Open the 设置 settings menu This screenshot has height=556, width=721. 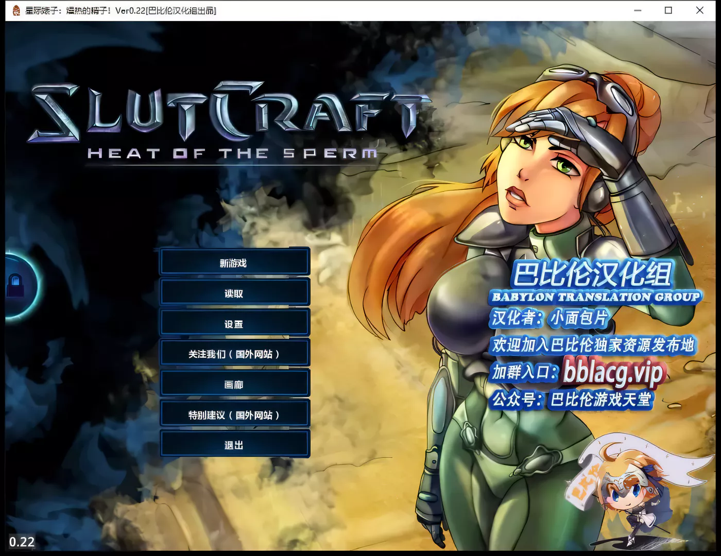click(234, 323)
